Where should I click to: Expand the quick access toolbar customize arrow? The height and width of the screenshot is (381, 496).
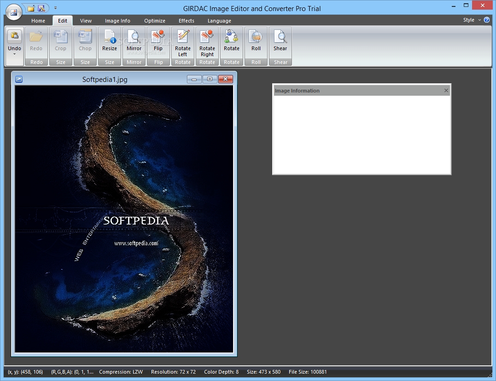point(55,8)
